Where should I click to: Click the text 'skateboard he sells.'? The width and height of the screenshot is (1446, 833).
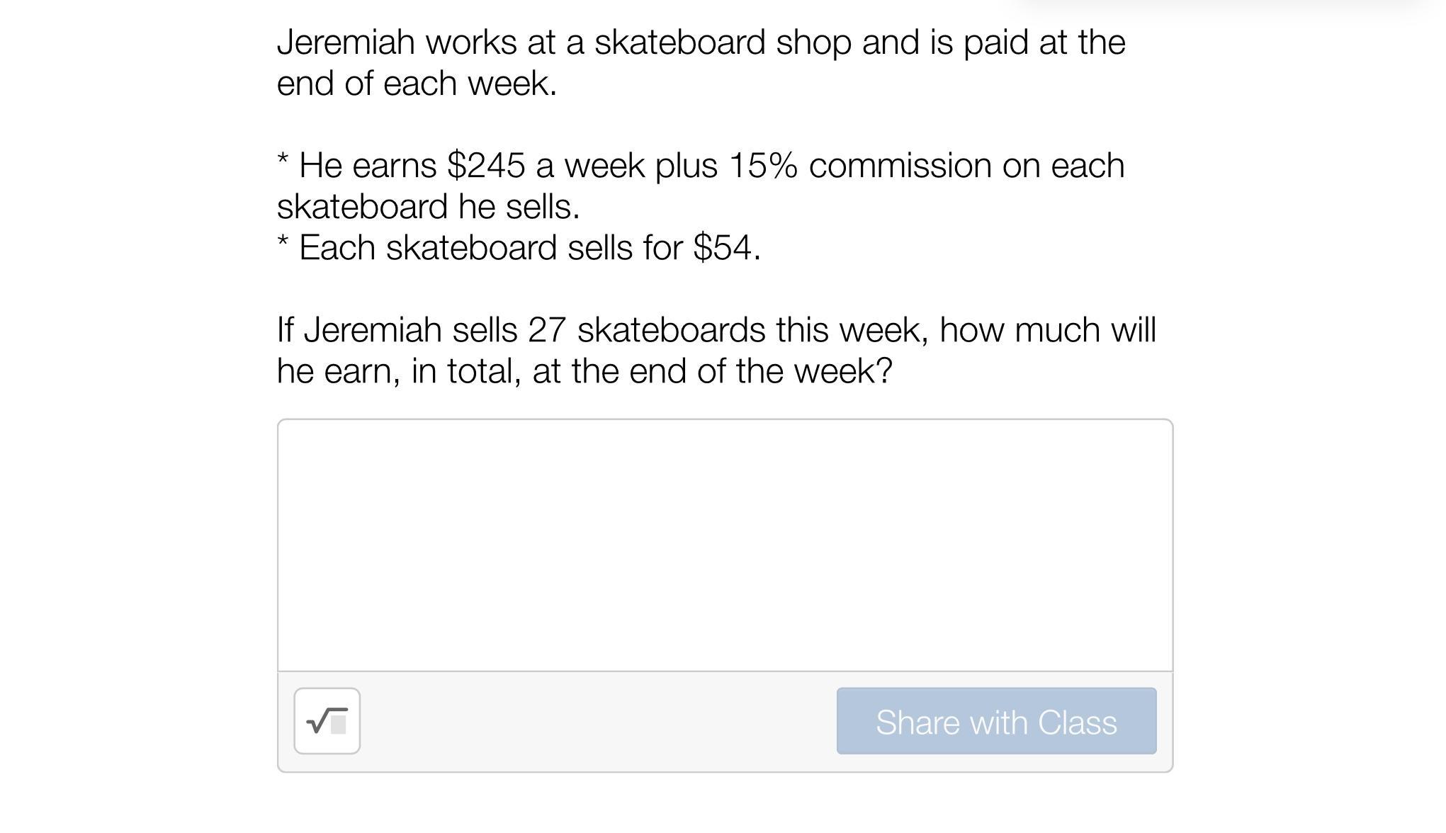pos(428,207)
